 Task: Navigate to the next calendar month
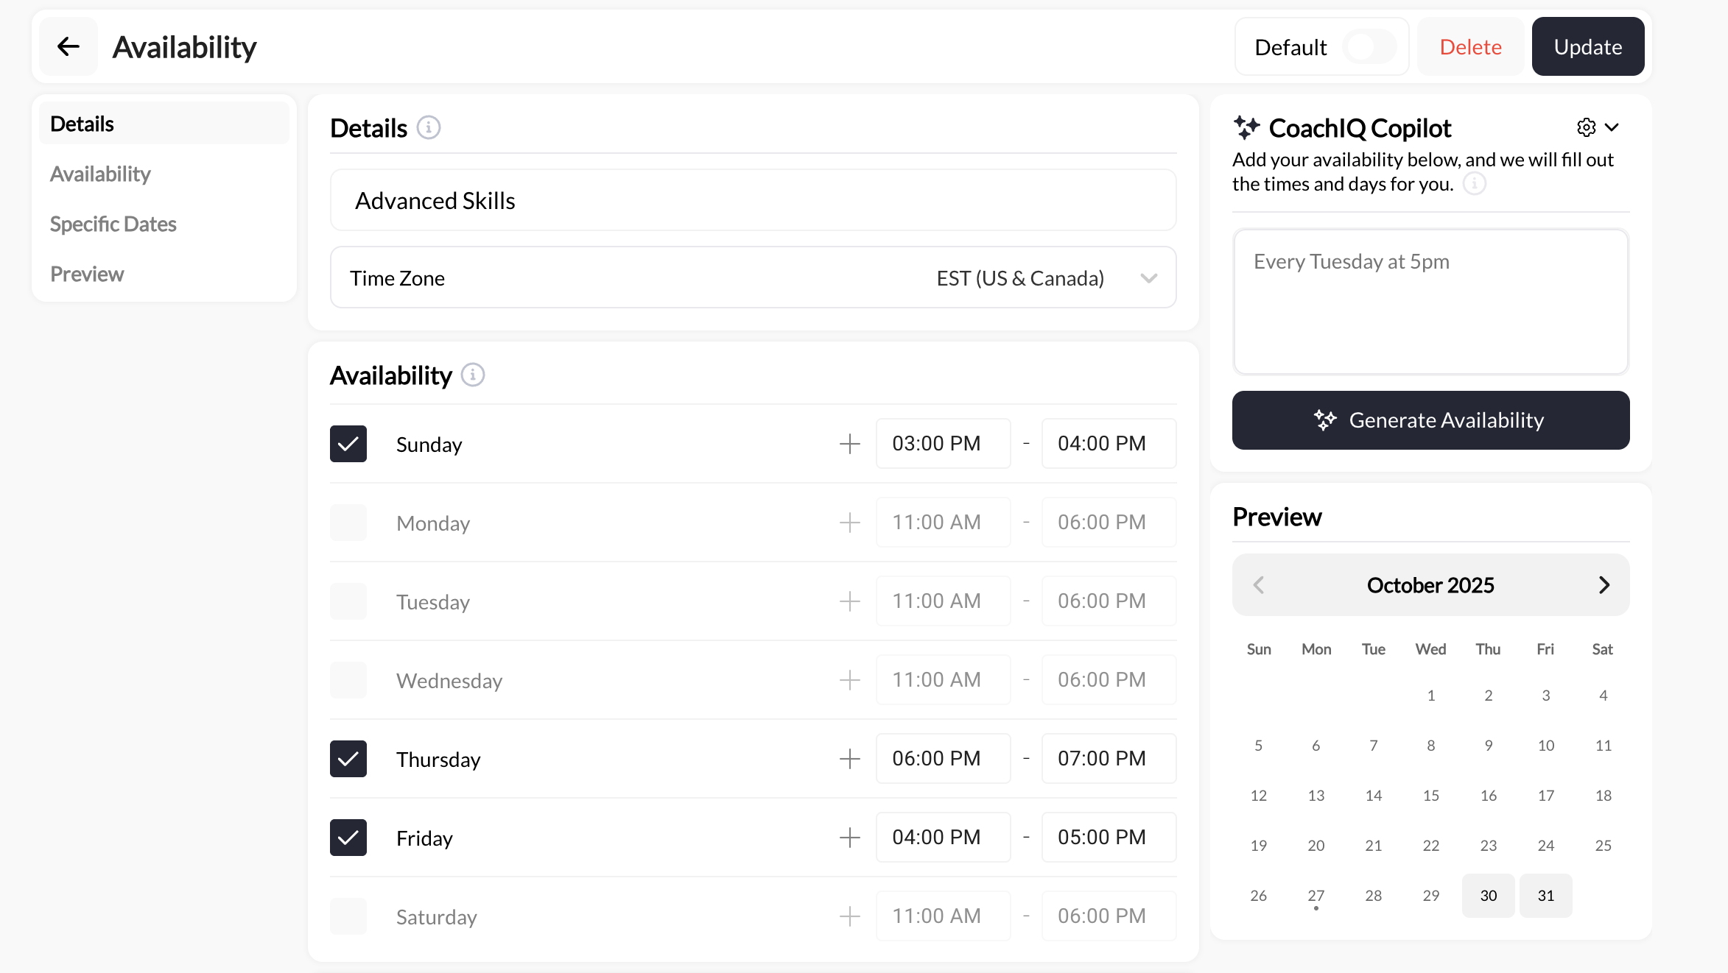coord(1604,584)
